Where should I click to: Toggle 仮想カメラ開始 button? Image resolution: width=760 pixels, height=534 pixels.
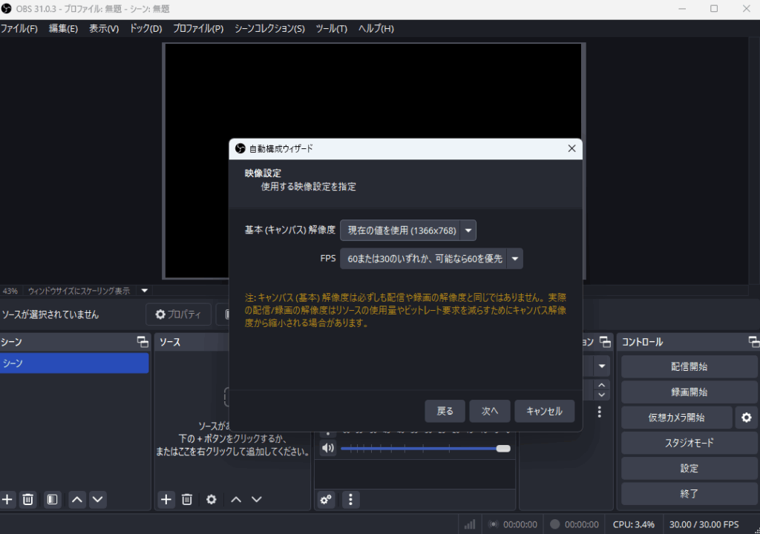click(x=676, y=418)
